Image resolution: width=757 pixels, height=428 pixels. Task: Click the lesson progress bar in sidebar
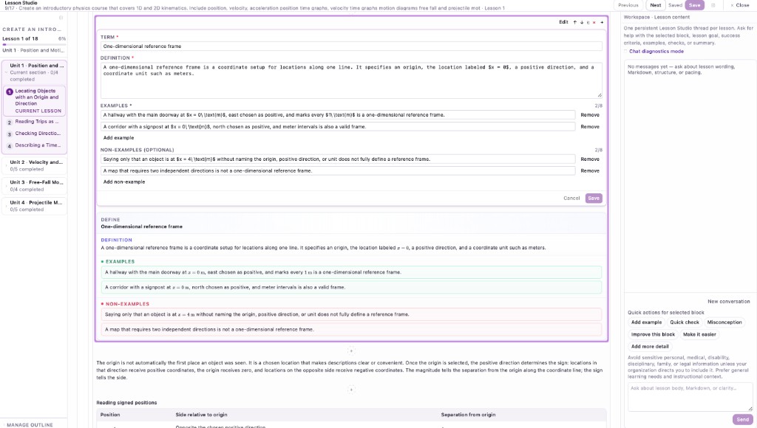click(34, 44)
